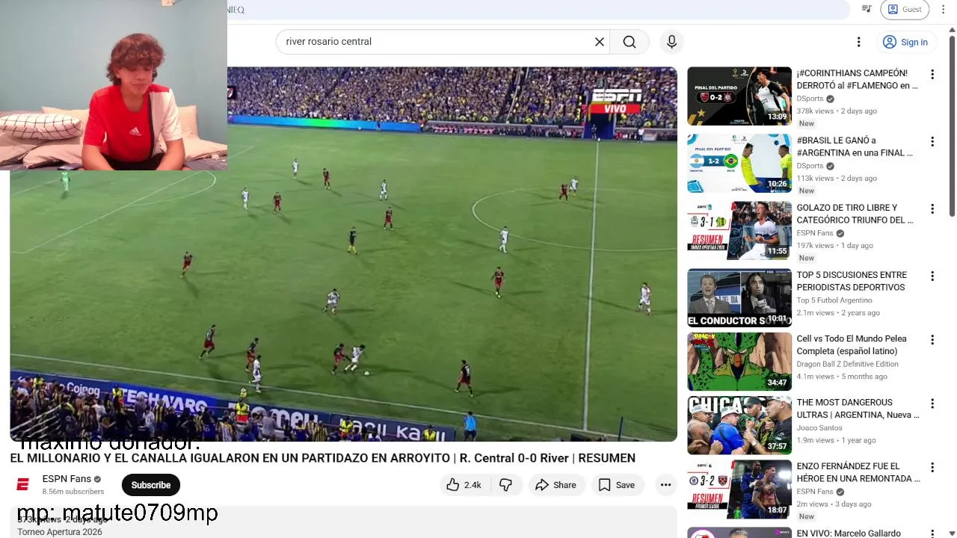
Task: Open Corinthians Campeón thumbnail
Action: pyautogui.click(x=739, y=96)
